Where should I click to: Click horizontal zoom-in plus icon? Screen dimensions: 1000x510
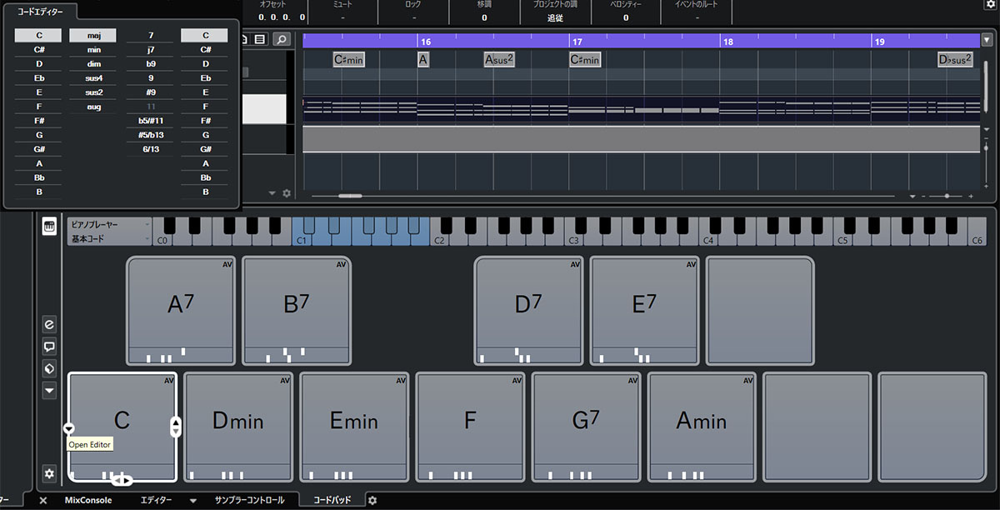pos(971,197)
